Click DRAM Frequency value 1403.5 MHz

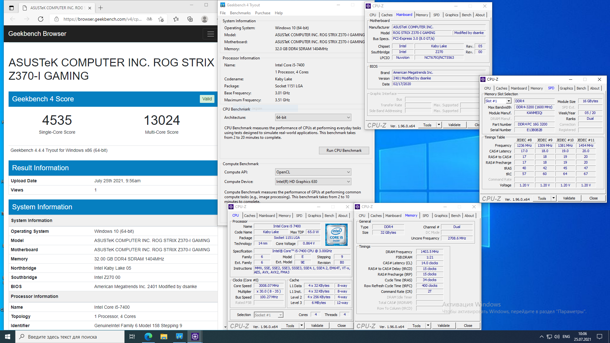click(430, 252)
